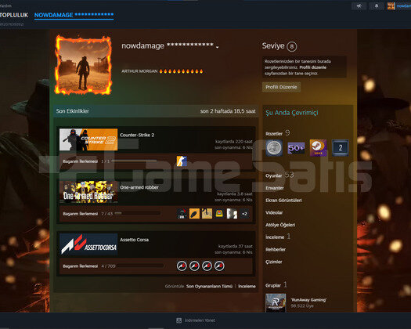Click the Assetto Corsa game banner

point(88,244)
